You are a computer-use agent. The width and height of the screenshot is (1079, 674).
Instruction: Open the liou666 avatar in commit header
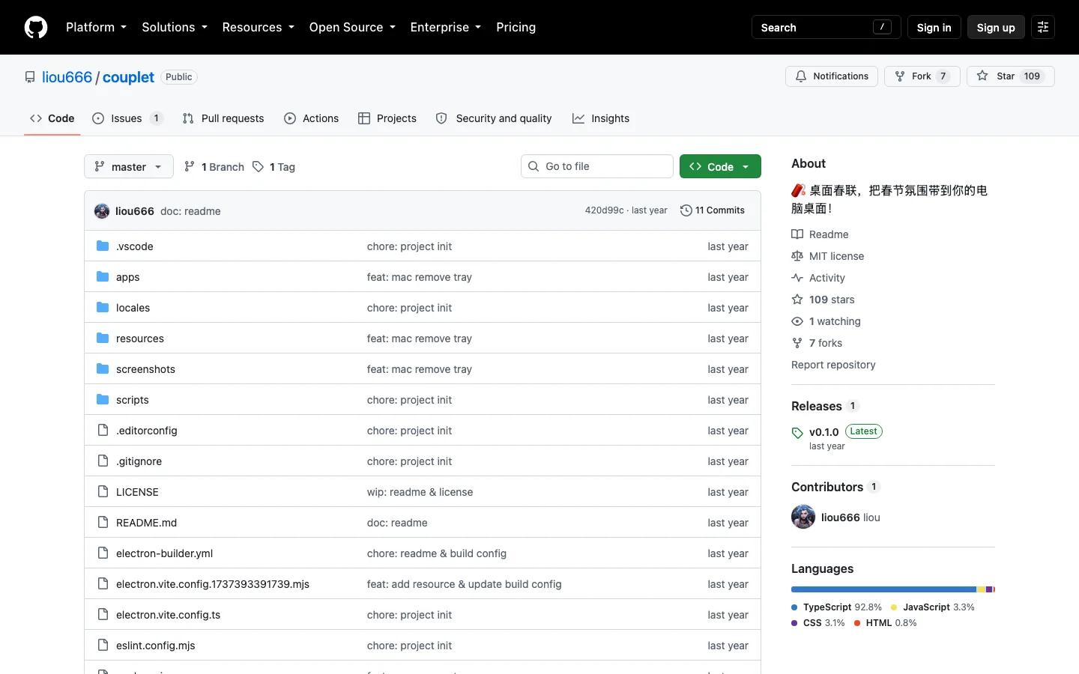click(x=102, y=211)
